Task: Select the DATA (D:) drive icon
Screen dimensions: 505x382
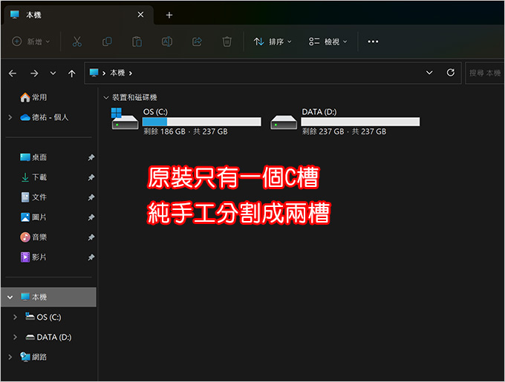Action: coord(284,122)
